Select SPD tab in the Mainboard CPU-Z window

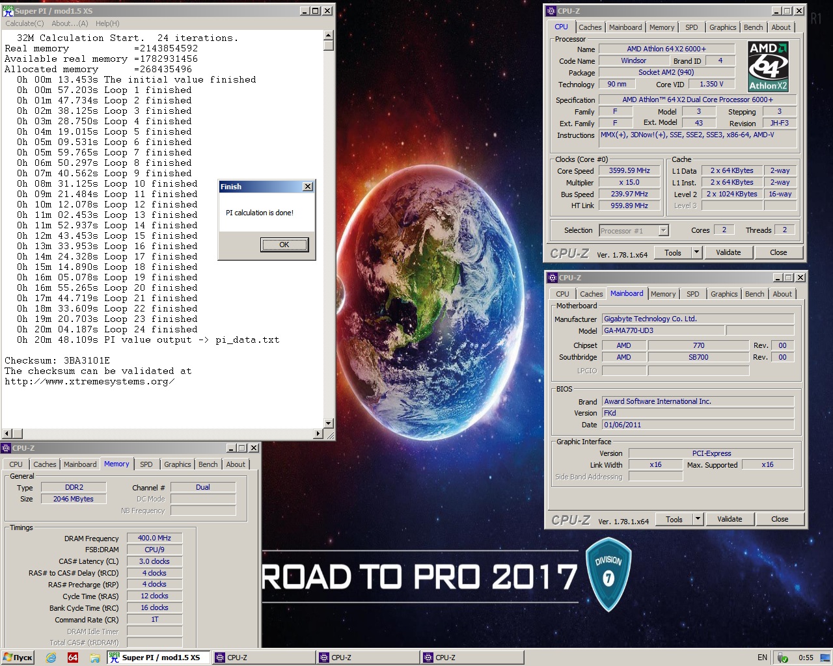pyautogui.click(x=693, y=294)
